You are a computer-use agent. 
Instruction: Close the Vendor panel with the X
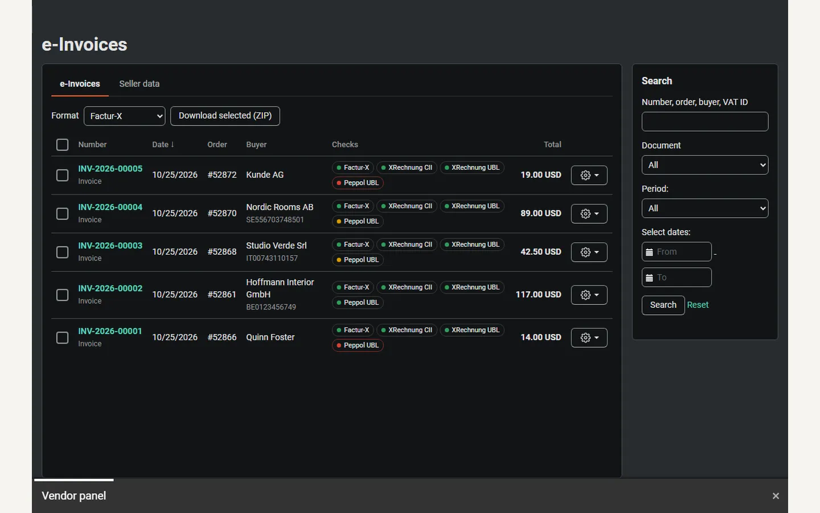[x=776, y=496]
